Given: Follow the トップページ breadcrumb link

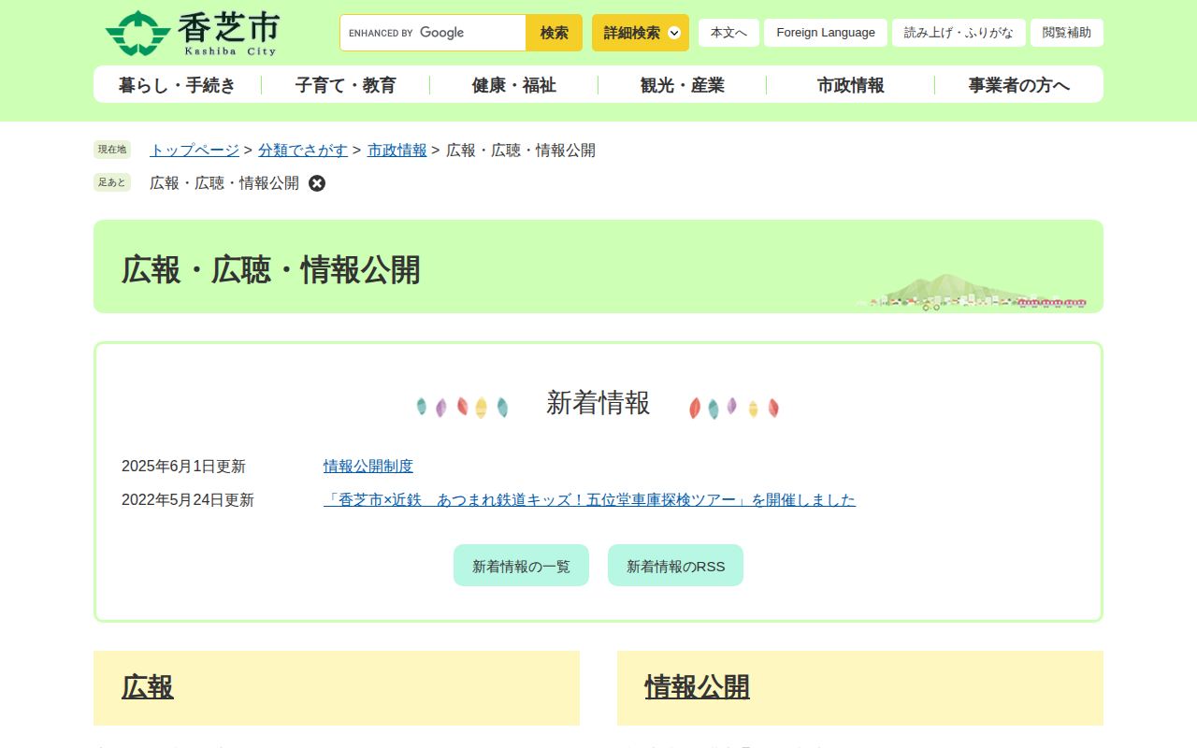Looking at the screenshot, I should click(x=195, y=150).
